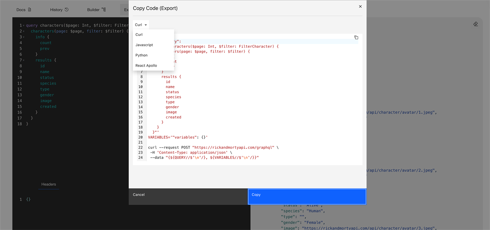Expand the Curl language dropdown
Viewport: 490px width, 230px height.
click(141, 25)
